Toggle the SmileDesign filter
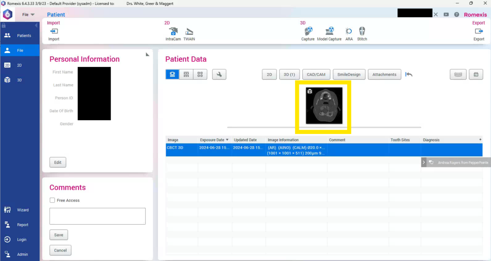This screenshot has width=491, height=261. (x=349, y=74)
